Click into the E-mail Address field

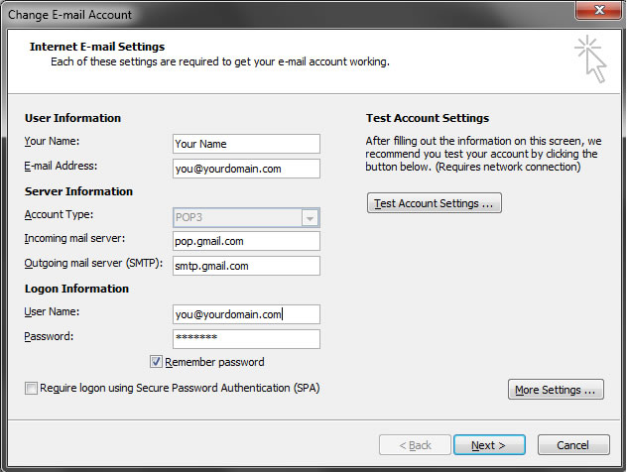tap(246, 169)
